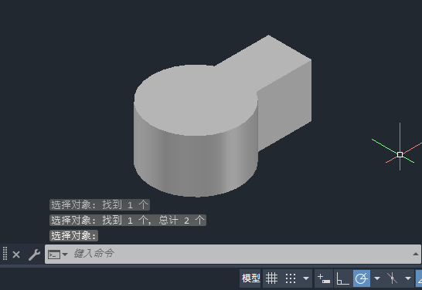
Task: Click the 模型 model space button
Action: coord(250,278)
